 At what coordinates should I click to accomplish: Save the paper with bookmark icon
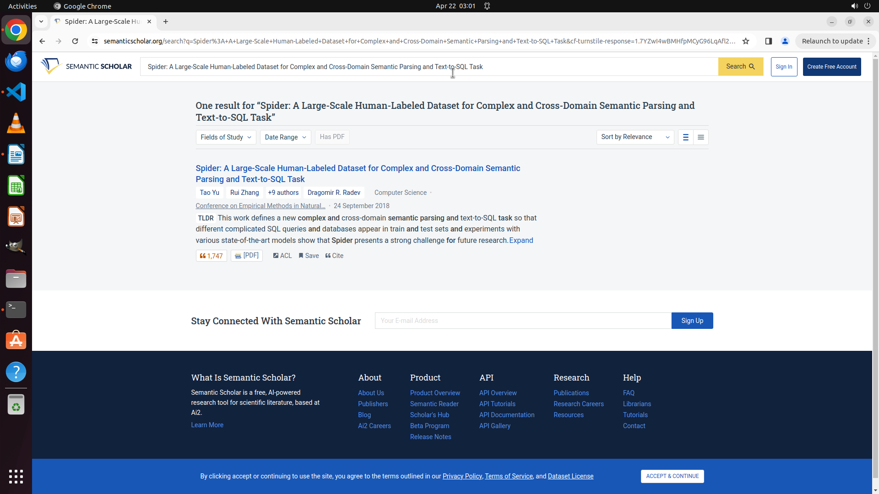tap(301, 256)
